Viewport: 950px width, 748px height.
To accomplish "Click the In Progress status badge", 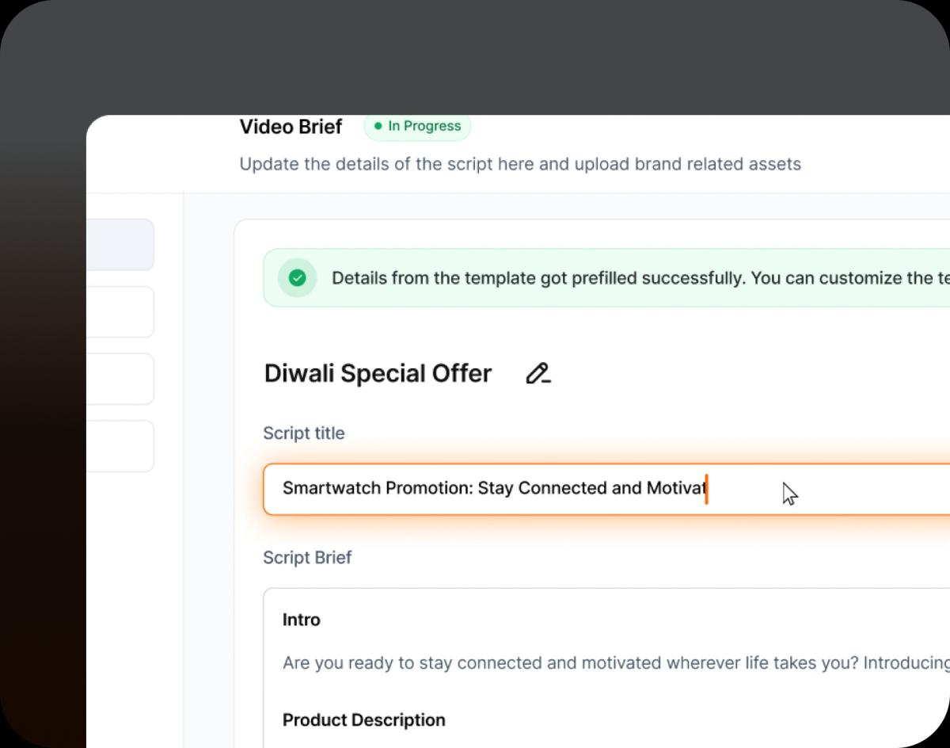I will pyautogui.click(x=417, y=126).
